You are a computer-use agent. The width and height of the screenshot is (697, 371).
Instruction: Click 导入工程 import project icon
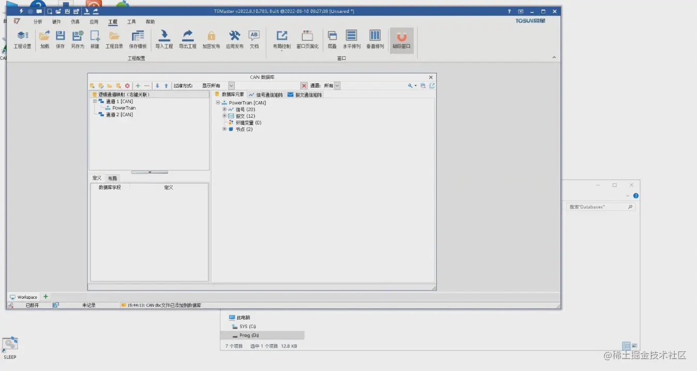(x=164, y=40)
